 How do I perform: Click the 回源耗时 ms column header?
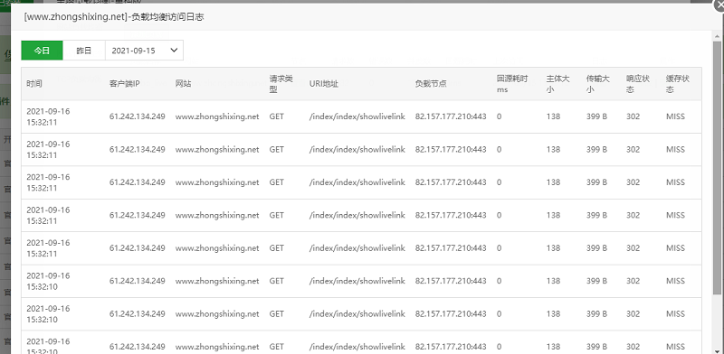pyautogui.click(x=512, y=84)
